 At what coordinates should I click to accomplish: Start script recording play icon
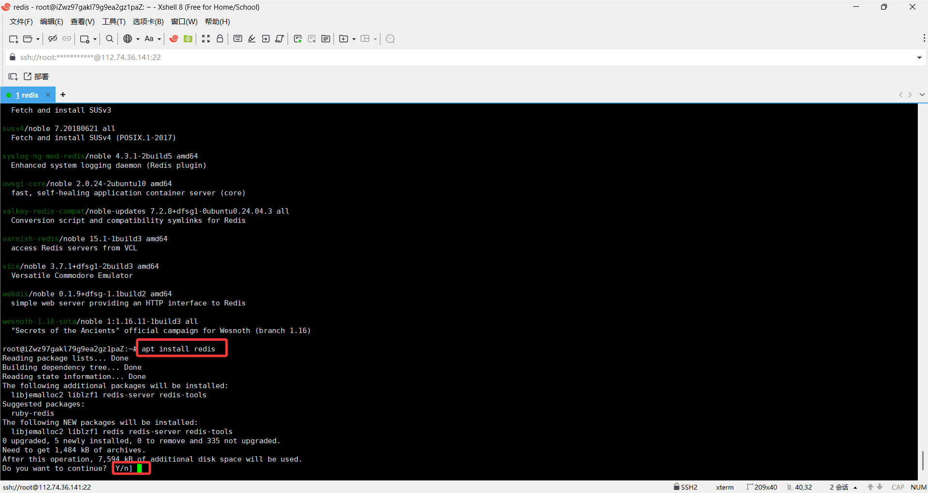click(298, 39)
